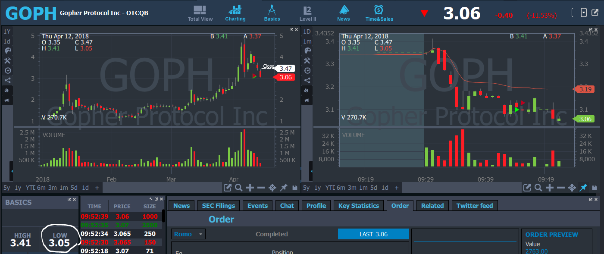Save the daily chart with the disk icon
The width and height of the screenshot is (604, 254).
pos(294,188)
